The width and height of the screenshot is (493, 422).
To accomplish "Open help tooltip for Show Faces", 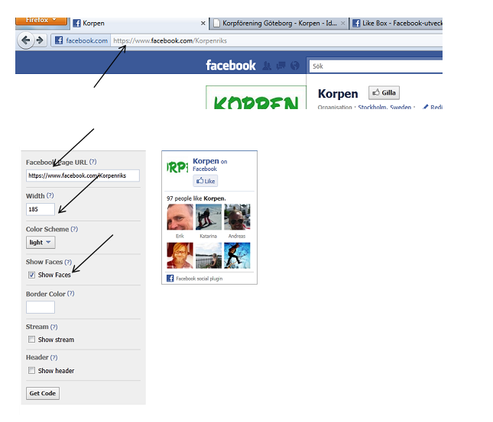I will point(68,262).
